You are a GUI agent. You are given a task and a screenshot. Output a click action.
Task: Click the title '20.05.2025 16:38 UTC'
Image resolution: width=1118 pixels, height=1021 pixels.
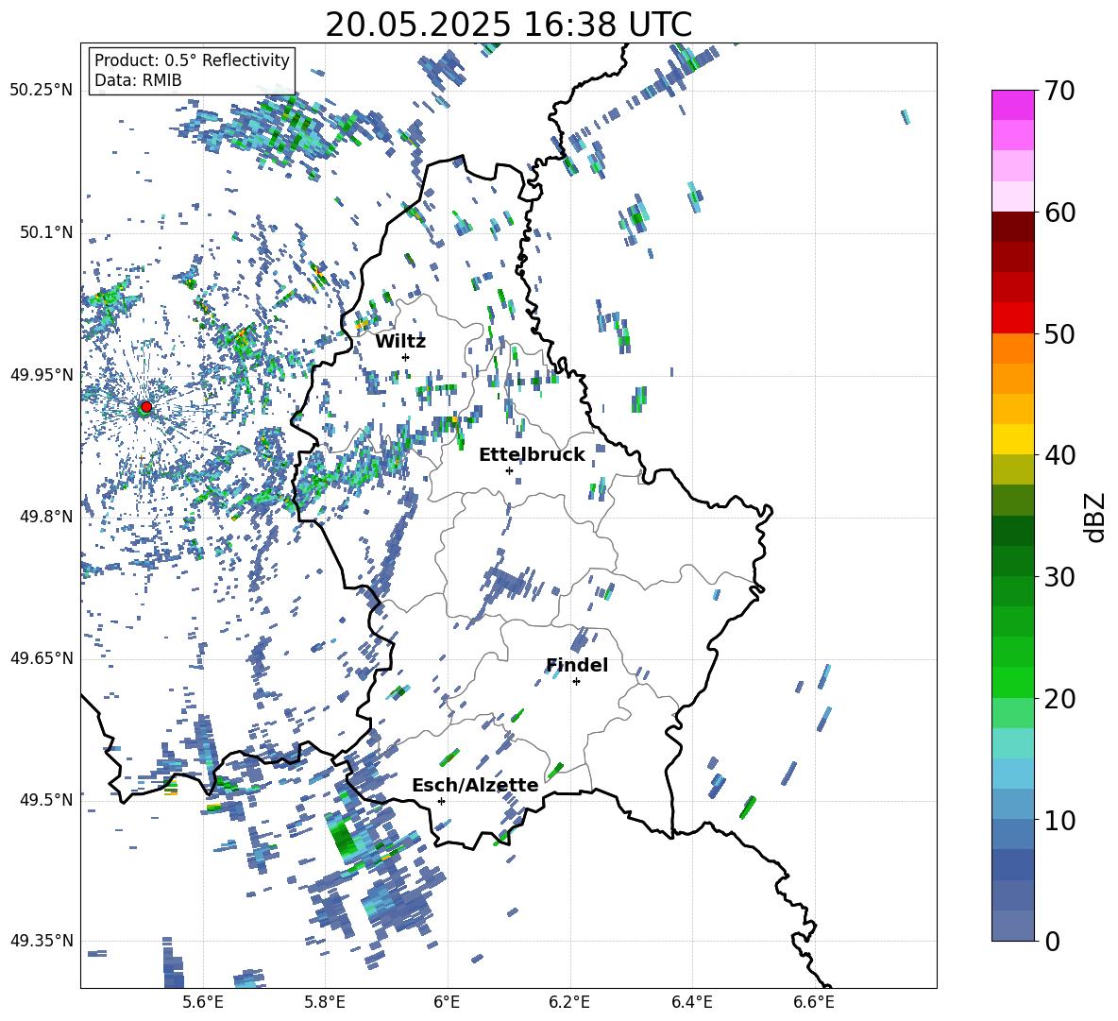[508, 25]
